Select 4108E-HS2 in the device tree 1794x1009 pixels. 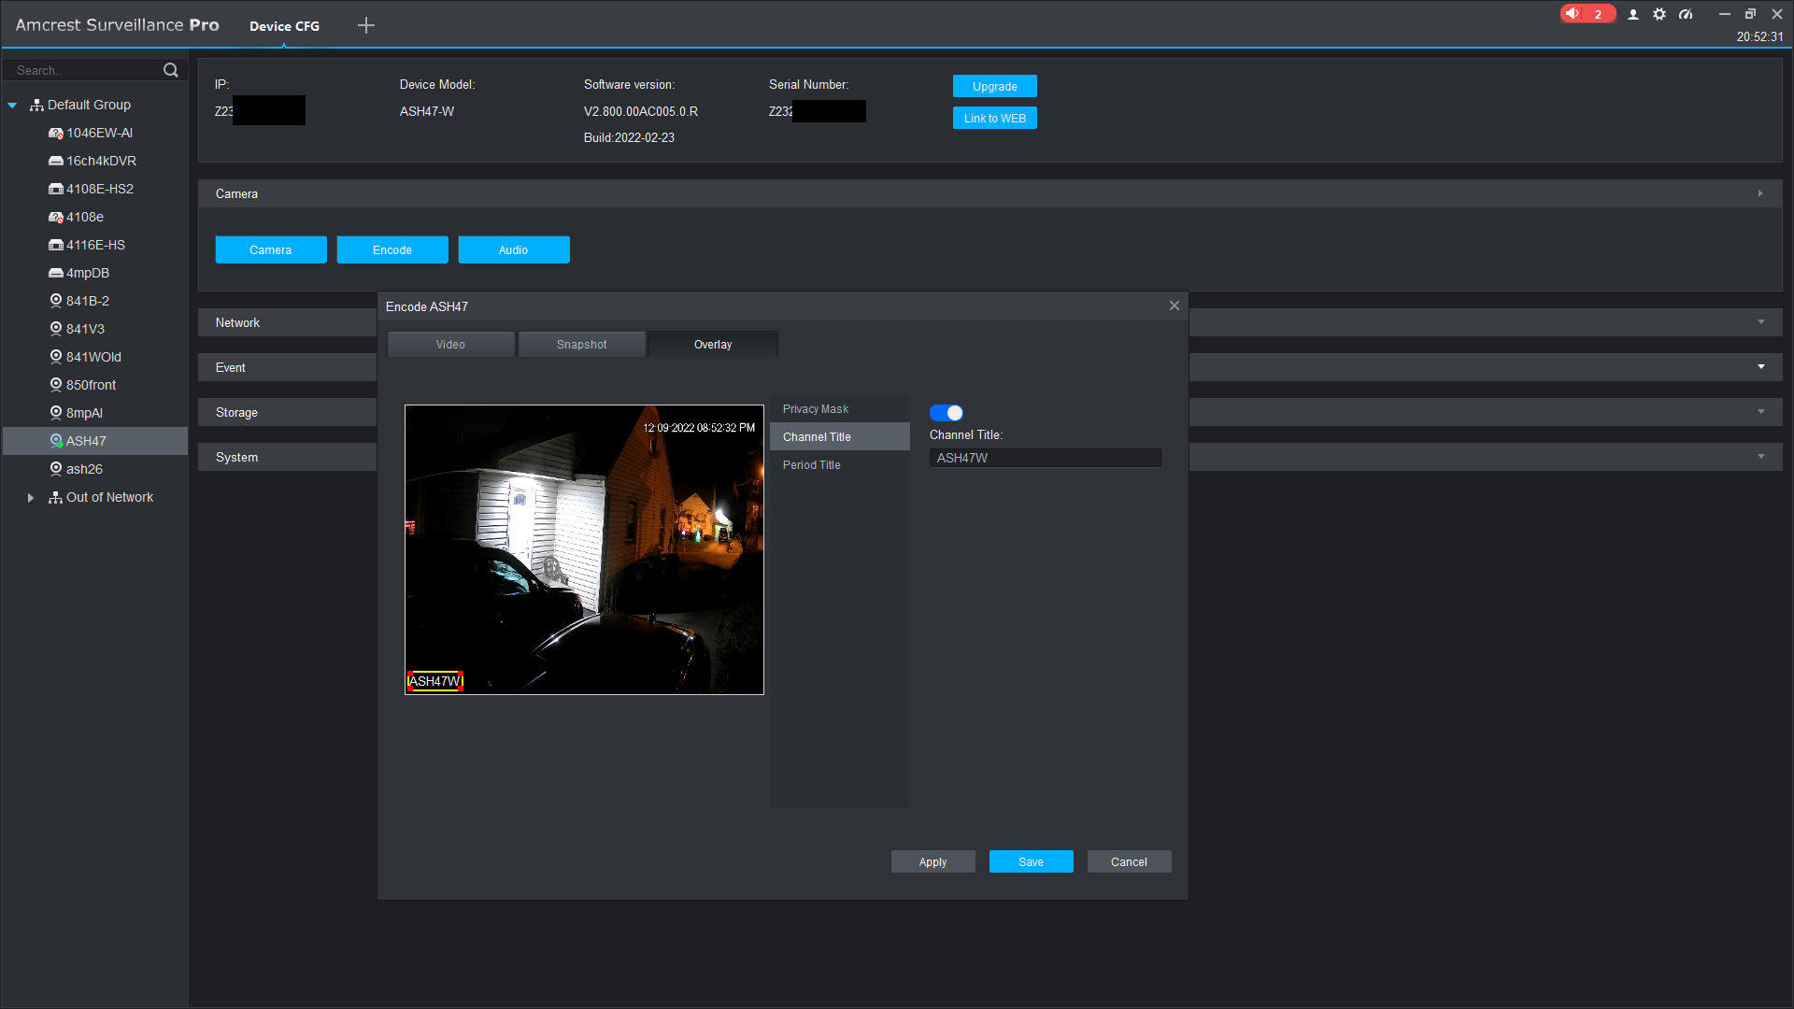(x=95, y=189)
